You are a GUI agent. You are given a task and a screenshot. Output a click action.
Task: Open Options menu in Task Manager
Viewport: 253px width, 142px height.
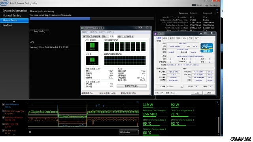93,32
